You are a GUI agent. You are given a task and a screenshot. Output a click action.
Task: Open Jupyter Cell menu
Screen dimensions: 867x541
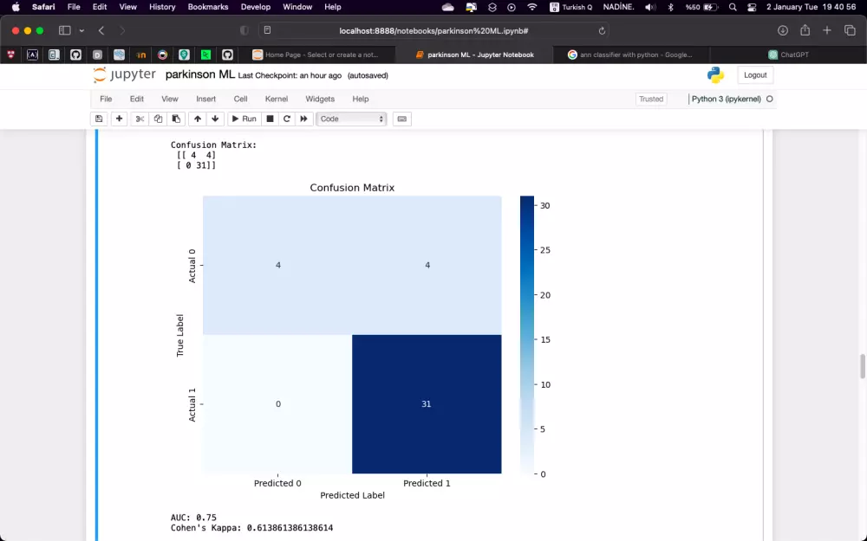pyautogui.click(x=240, y=99)
